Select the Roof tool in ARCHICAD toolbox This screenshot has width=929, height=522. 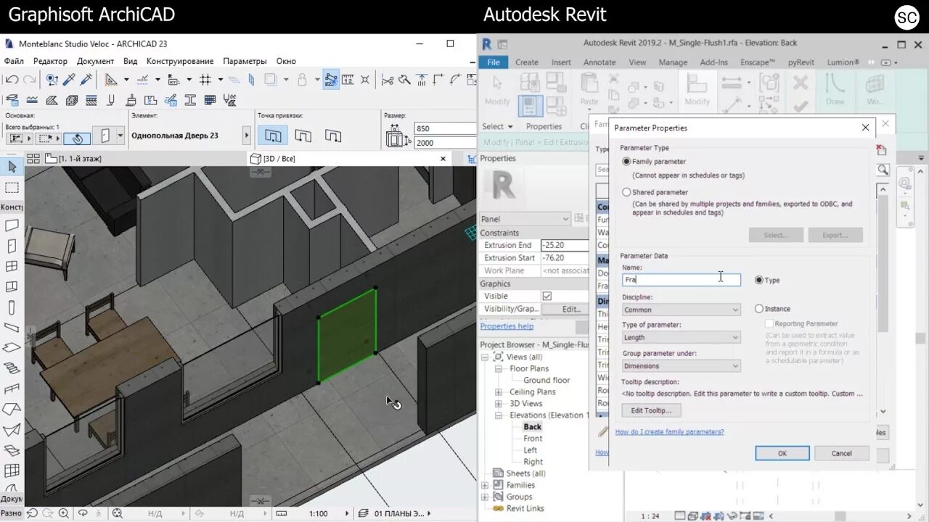point(12,410)
